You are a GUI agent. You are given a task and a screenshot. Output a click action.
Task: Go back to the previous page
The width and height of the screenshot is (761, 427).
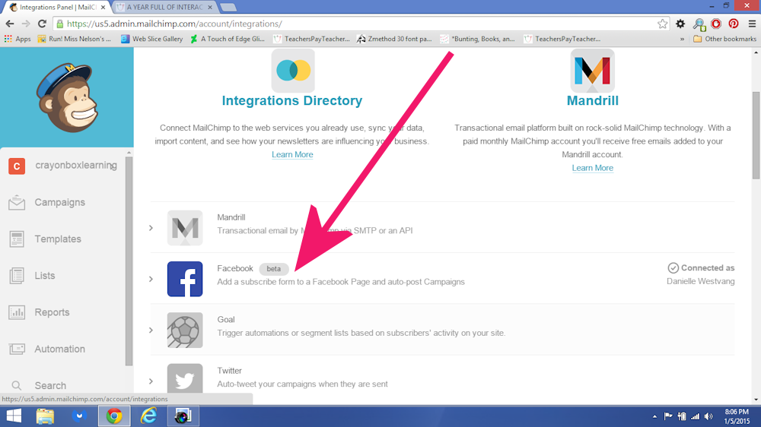[x=10, y=24]
